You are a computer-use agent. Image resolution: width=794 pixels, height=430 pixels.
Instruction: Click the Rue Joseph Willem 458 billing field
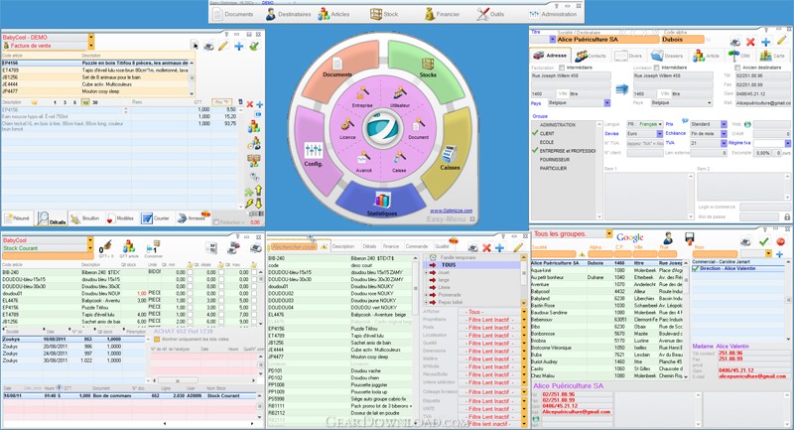click(571, 76)
